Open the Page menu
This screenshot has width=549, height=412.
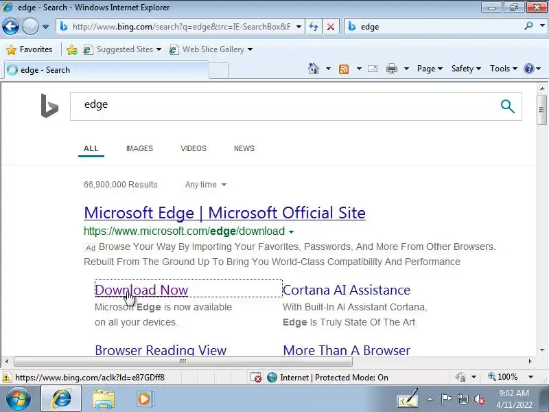click(x=430, y=69)
